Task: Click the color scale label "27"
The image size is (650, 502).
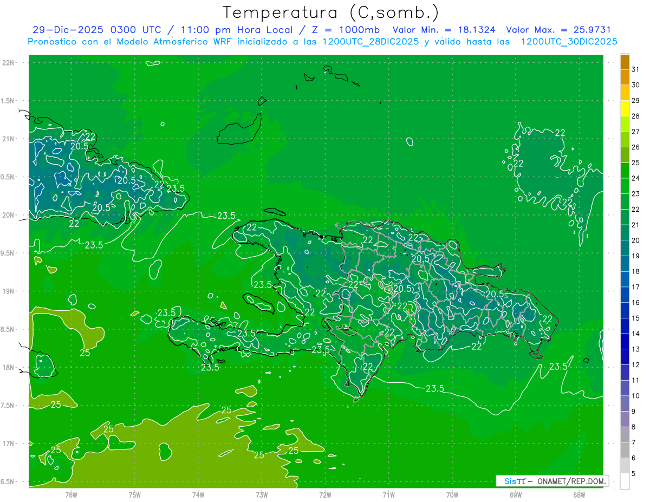Action: (x=636, y=132)
